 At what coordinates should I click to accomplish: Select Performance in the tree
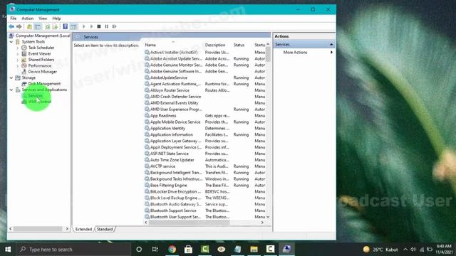click(40, 65)
